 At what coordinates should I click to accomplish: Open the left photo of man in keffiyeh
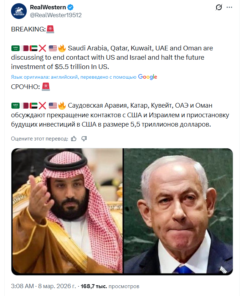[x=67, y=212]
